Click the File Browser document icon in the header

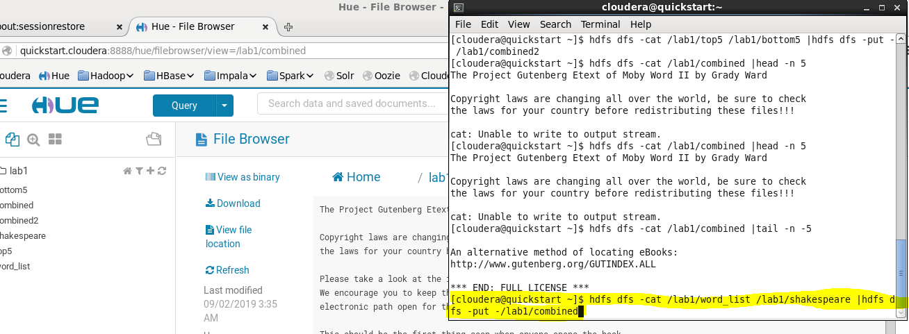coord(201,140)
